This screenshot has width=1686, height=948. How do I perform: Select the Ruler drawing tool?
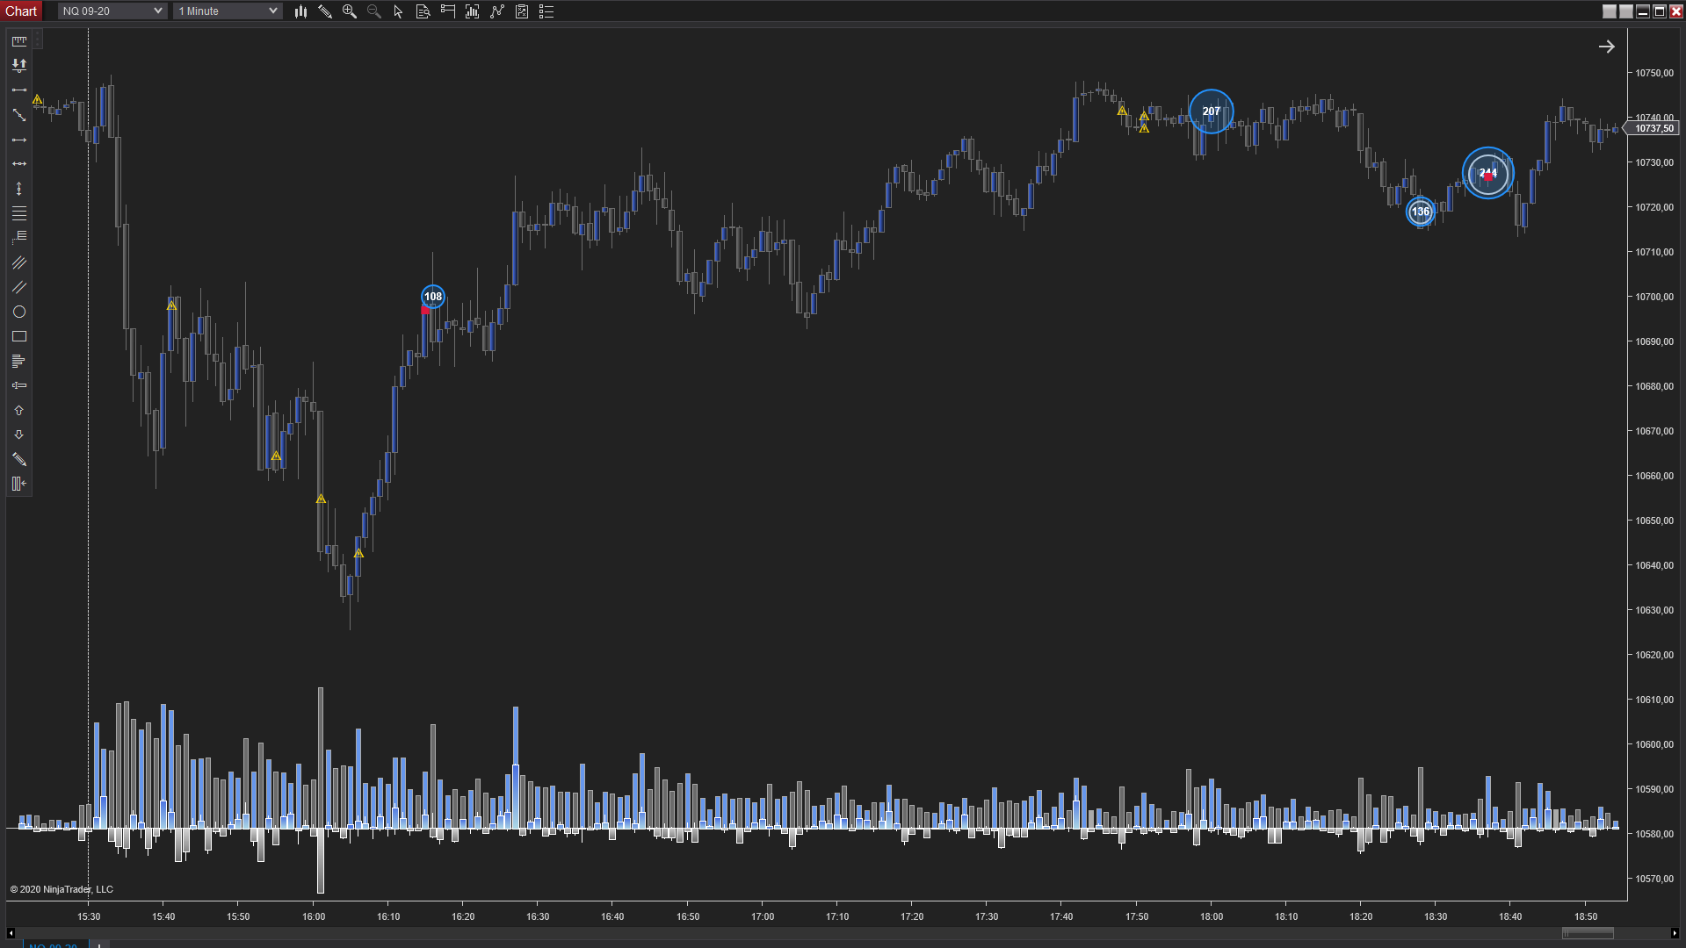pos(18,41)
